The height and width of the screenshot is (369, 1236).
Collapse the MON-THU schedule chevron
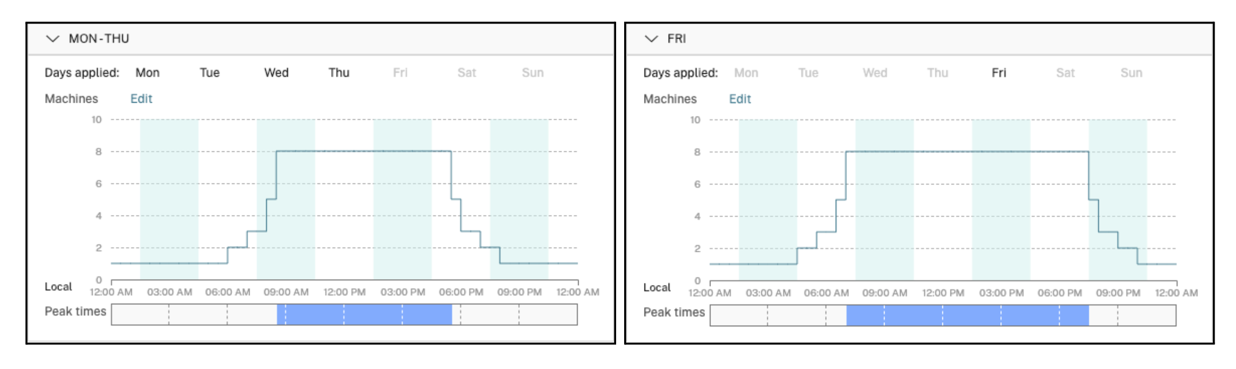(x=53, y=39)
